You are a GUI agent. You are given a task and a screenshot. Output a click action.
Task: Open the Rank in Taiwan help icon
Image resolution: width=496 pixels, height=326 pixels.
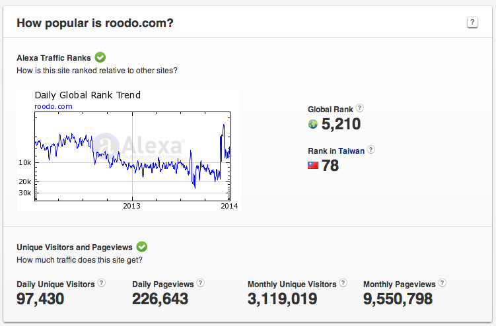(x=371, y=150)
